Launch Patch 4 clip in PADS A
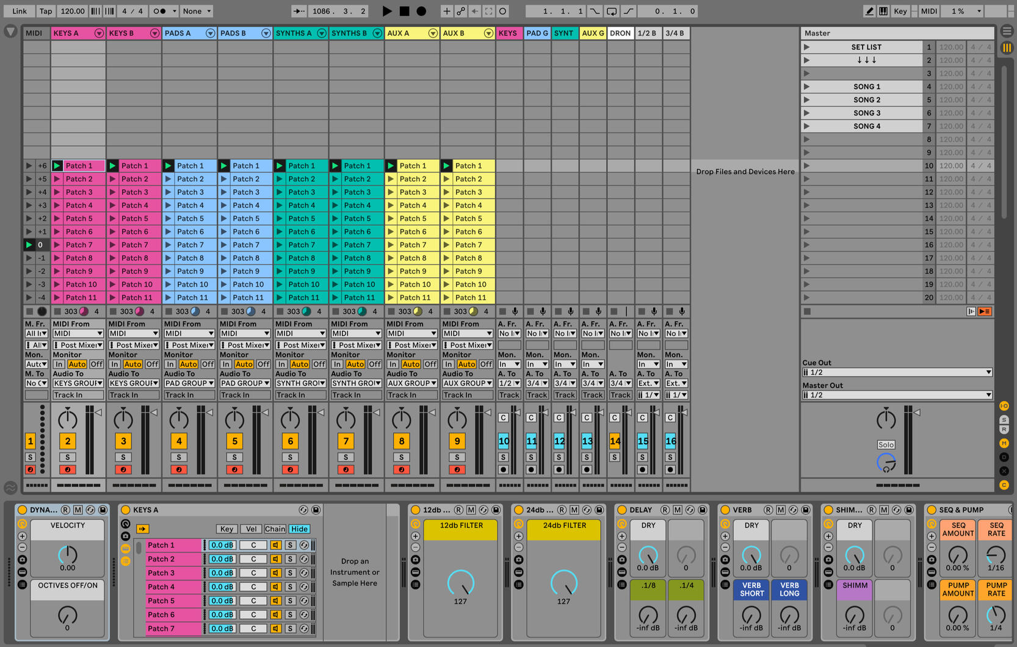The image size is (1017, 647). [168, 206]
